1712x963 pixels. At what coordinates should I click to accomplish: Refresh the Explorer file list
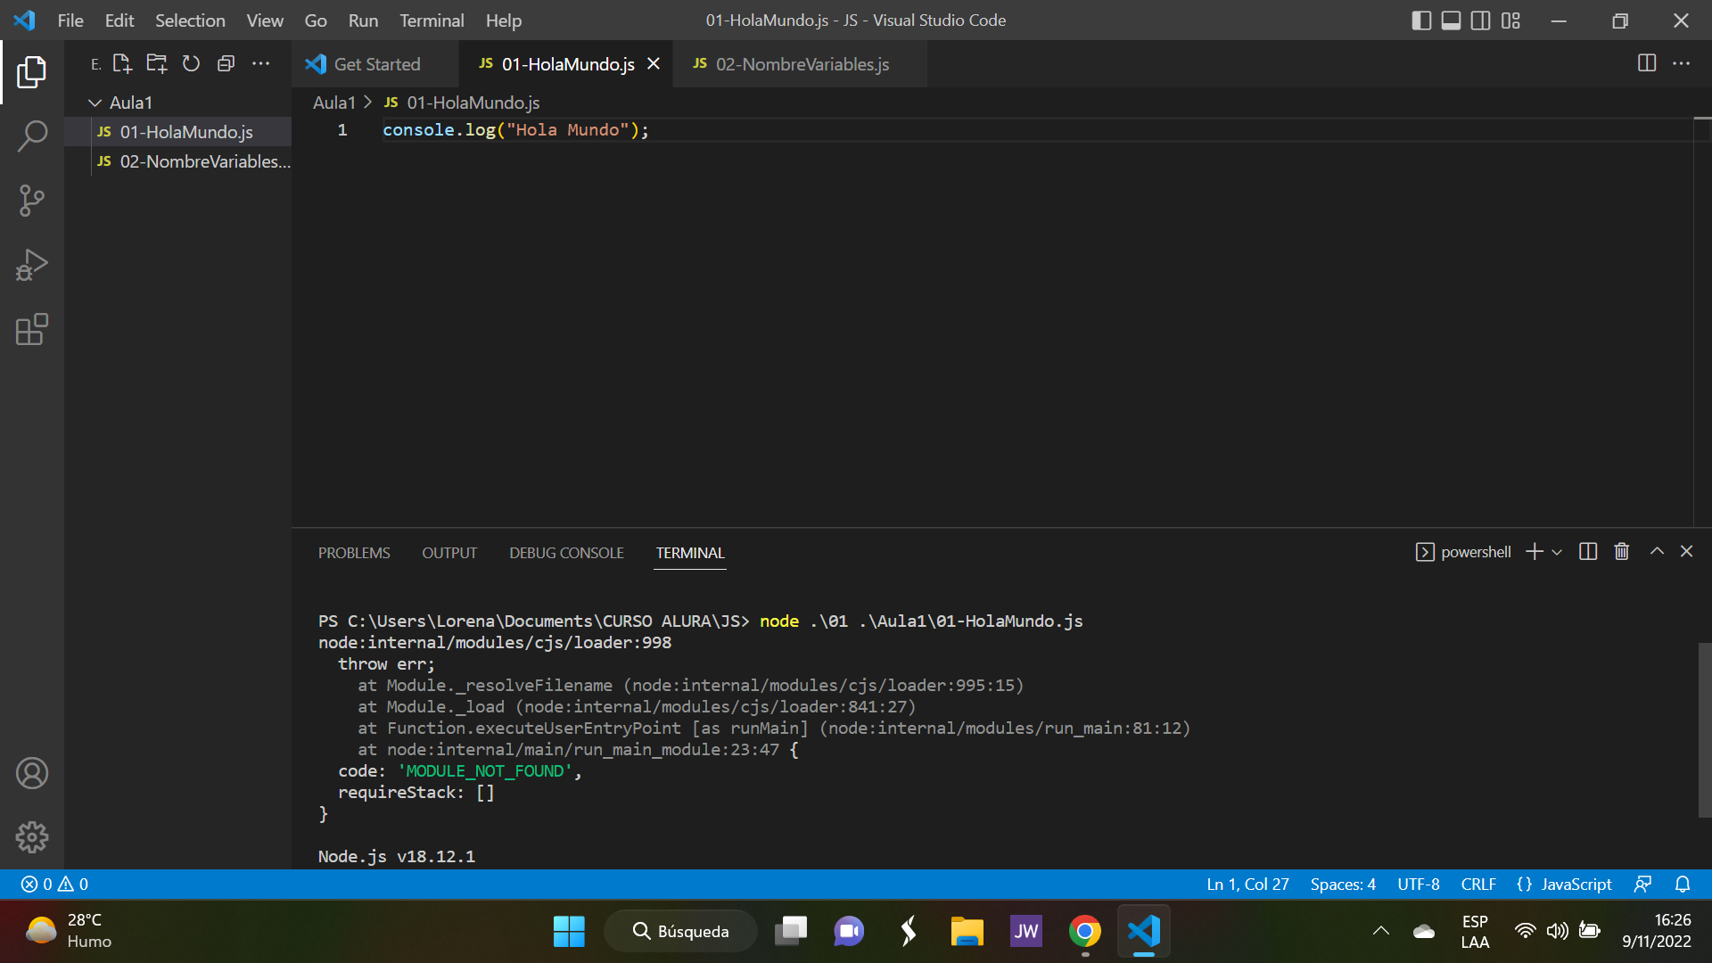(x=191, y=63)
